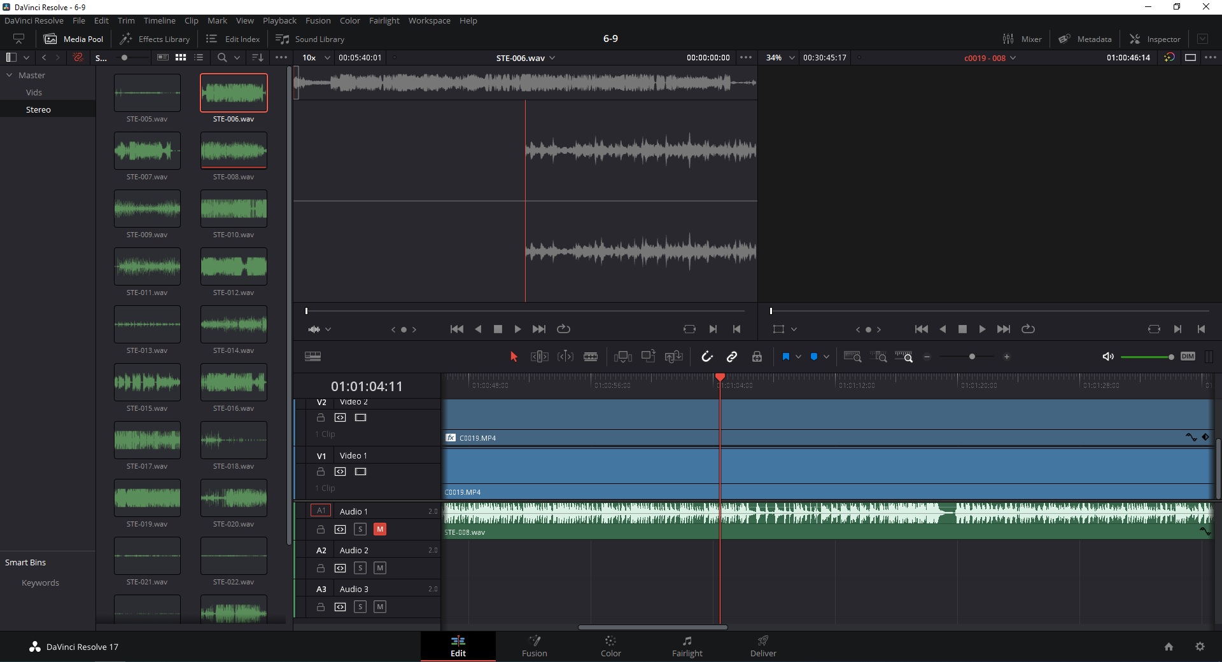1222x662 pixels.
Task: Click the blue Flag icon
Action: [x=785, y=357]
